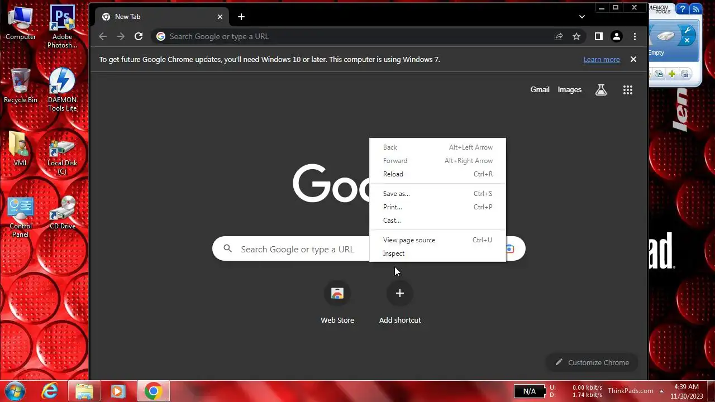Click Chrome's disabled forward arrow
The height and width of the screenshot is (402, 715).
[x=121, y=36]
